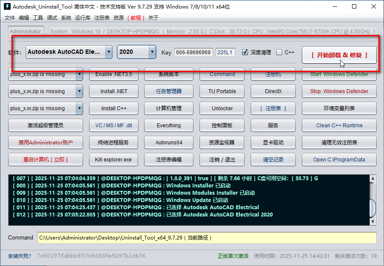
Task: Click Open C:\ProgramData button
Action: [x=339, y=160]
